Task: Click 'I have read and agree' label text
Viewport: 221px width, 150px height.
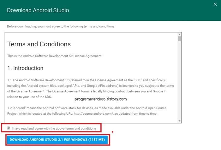Action: [54, 128]
